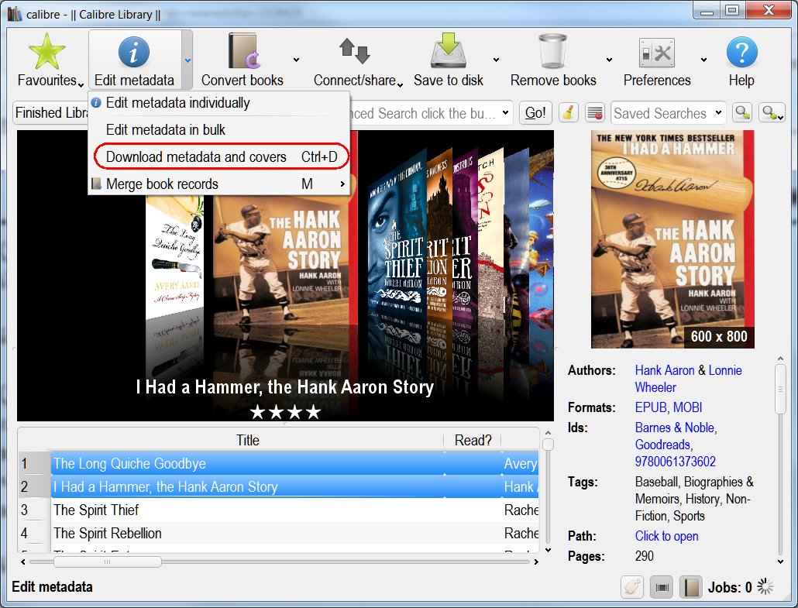This screenshot has width=798, height=608.
Task: Click the book list horizontal scrollbar thumb
Action: [x=108, y=562]
